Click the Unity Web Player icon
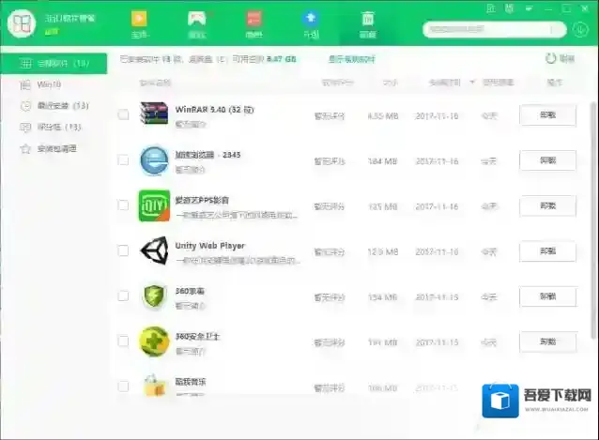This screenshot has height=440, width=599. pyautogui.click(x=153, y=250)
